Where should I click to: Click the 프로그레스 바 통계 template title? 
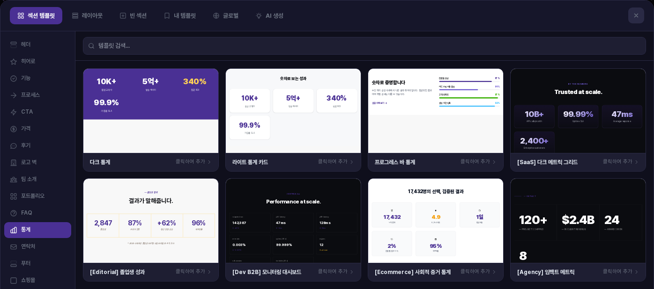(x=395, y=162)
